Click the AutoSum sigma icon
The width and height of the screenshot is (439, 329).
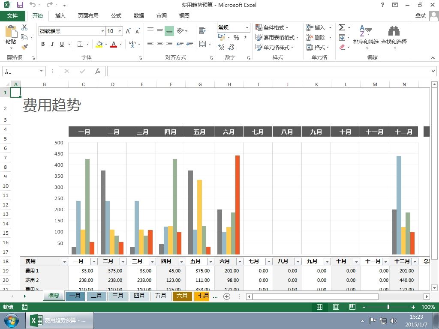(342, 27)
